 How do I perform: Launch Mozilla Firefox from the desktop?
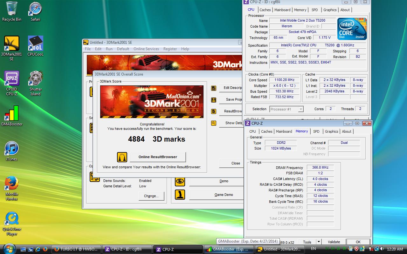pos(12,188)
